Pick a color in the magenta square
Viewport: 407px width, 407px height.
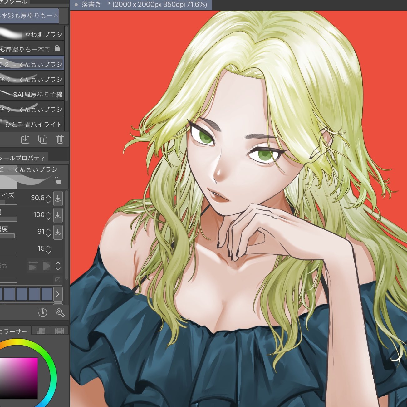coord(19,378)
